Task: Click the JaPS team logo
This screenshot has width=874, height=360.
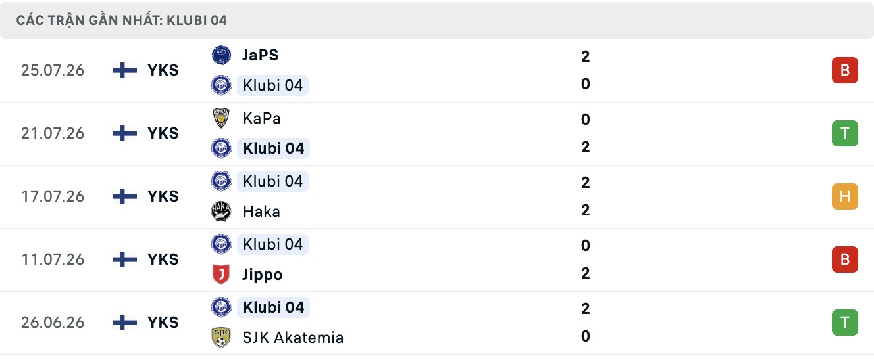Action: click(x=221, y=55)
